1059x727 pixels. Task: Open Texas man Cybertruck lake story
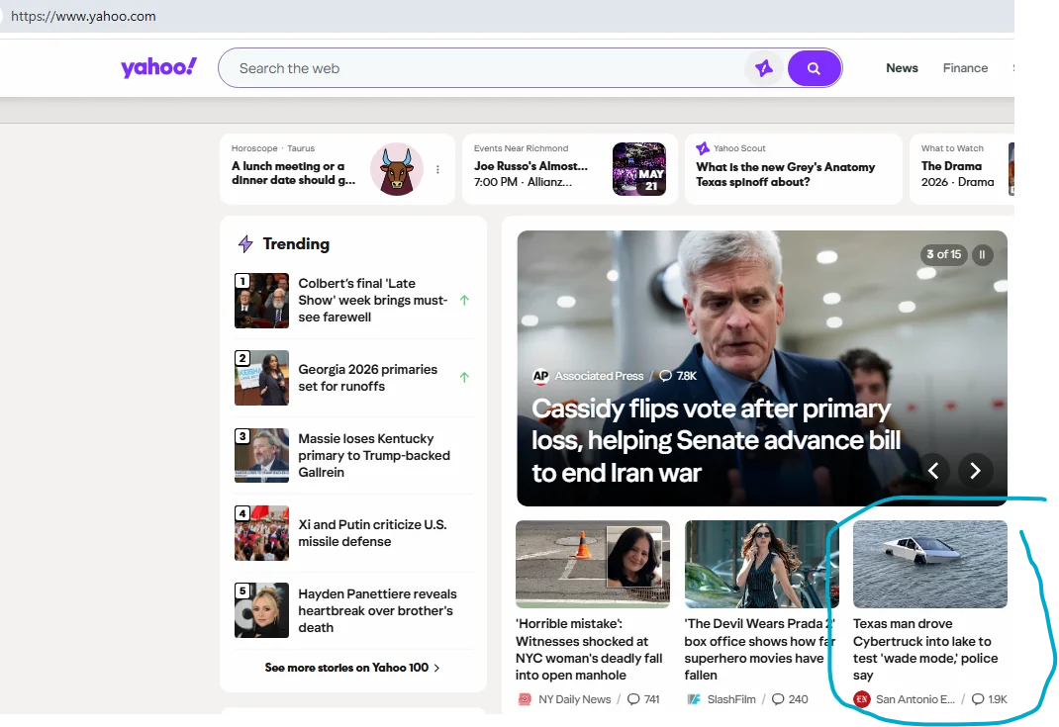pyautogui.click(x=925, y=650)
